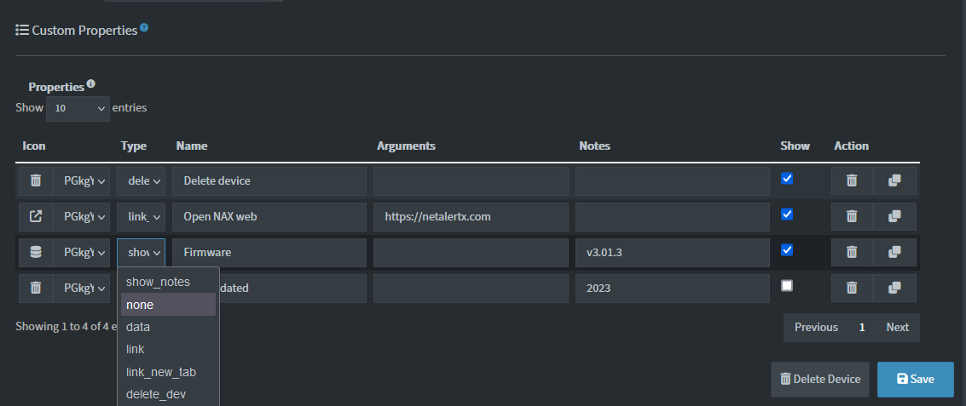Click the external link icon beside Open NAX web
966x406 pixels.
(35, 216)
